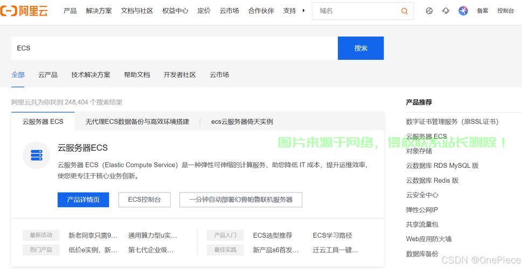Switch to the 技术解决方案 tab
The width and height of the screenshot is (522, 269).
click(91, 75)
